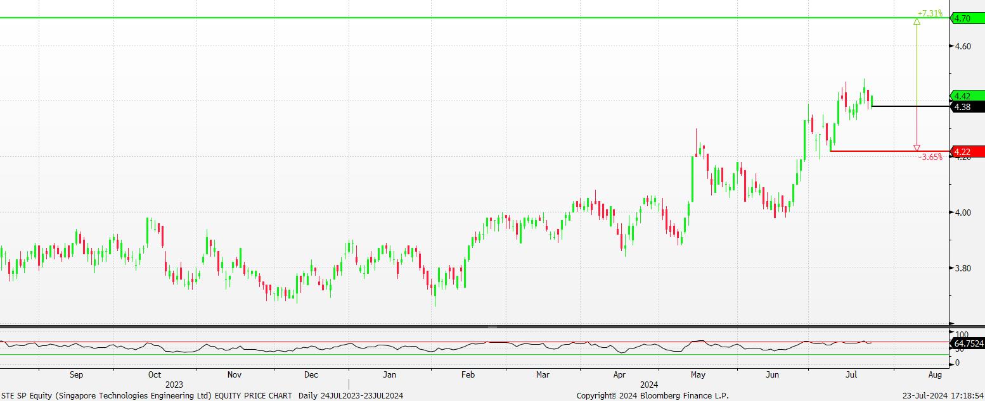
Task: Click the green 4.42 last price tag
Action: [967, 96]
